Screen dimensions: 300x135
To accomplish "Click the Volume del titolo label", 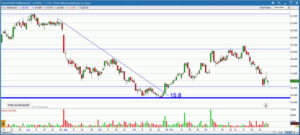I will click(9, 111).
